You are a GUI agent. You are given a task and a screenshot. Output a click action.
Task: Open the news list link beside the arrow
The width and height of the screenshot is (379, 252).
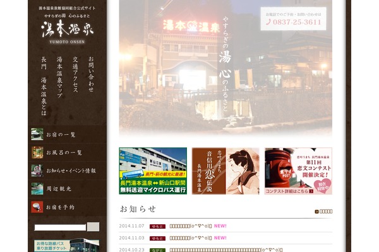point(326,212)
